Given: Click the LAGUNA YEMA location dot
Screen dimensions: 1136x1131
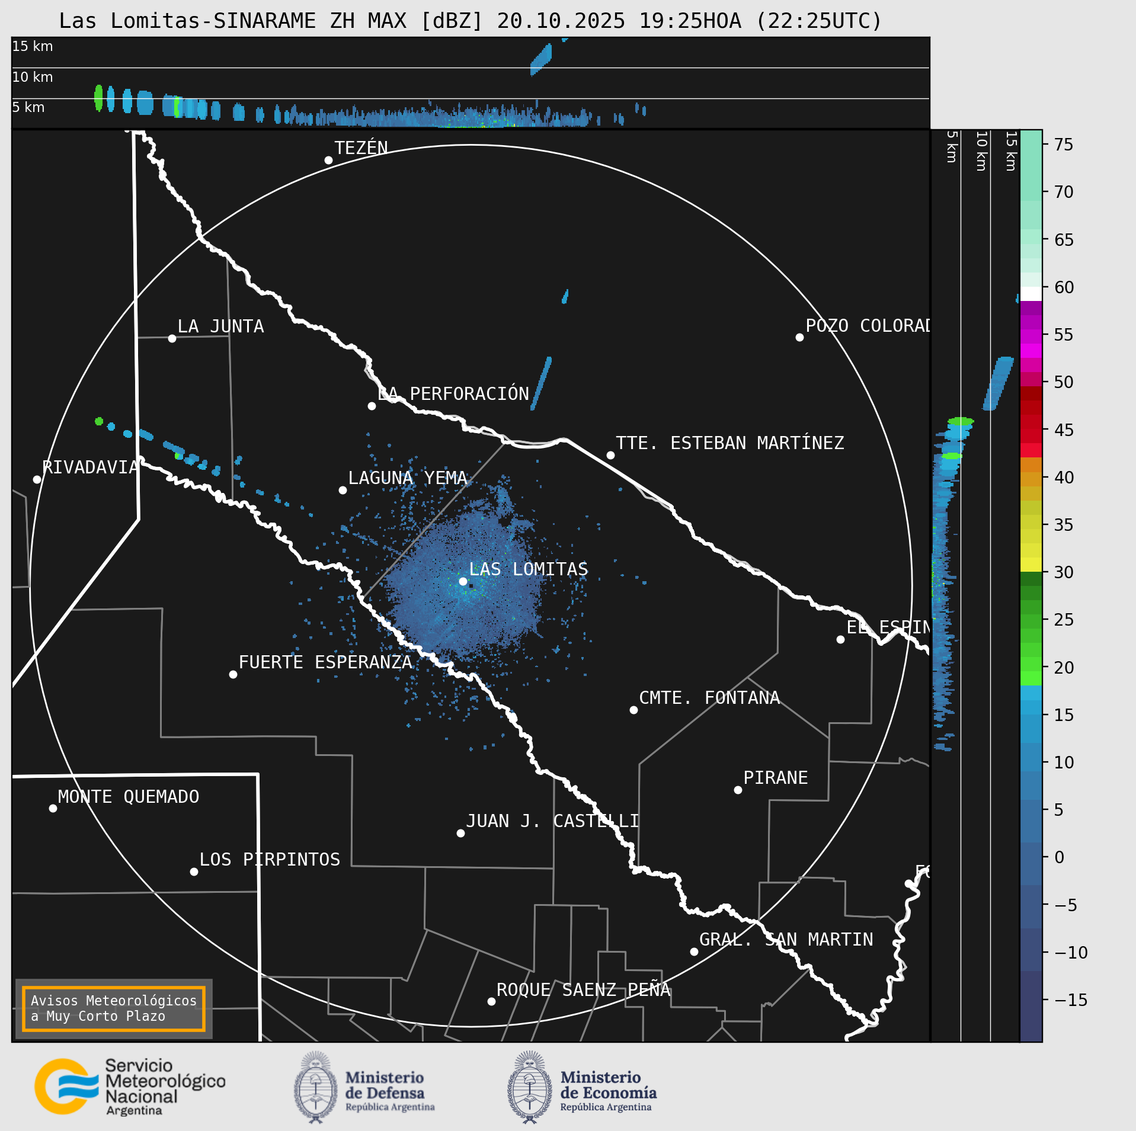Looking at the screenshot, I should click(343, 490).
